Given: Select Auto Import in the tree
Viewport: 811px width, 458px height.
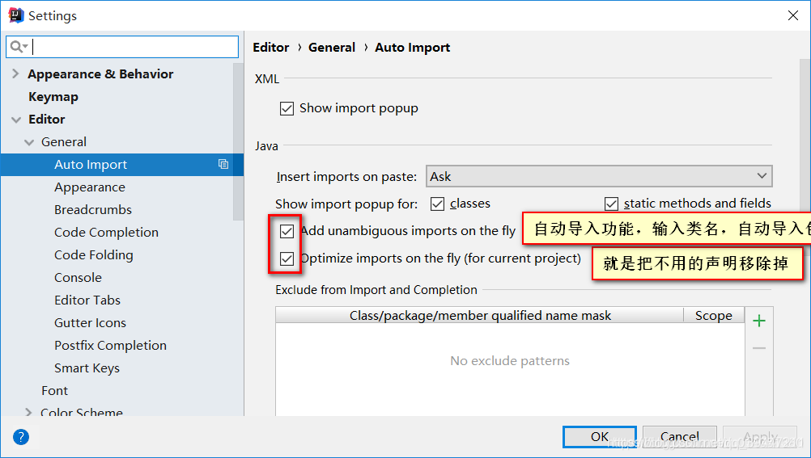Looking at the screenshot, I should [122, 164].
